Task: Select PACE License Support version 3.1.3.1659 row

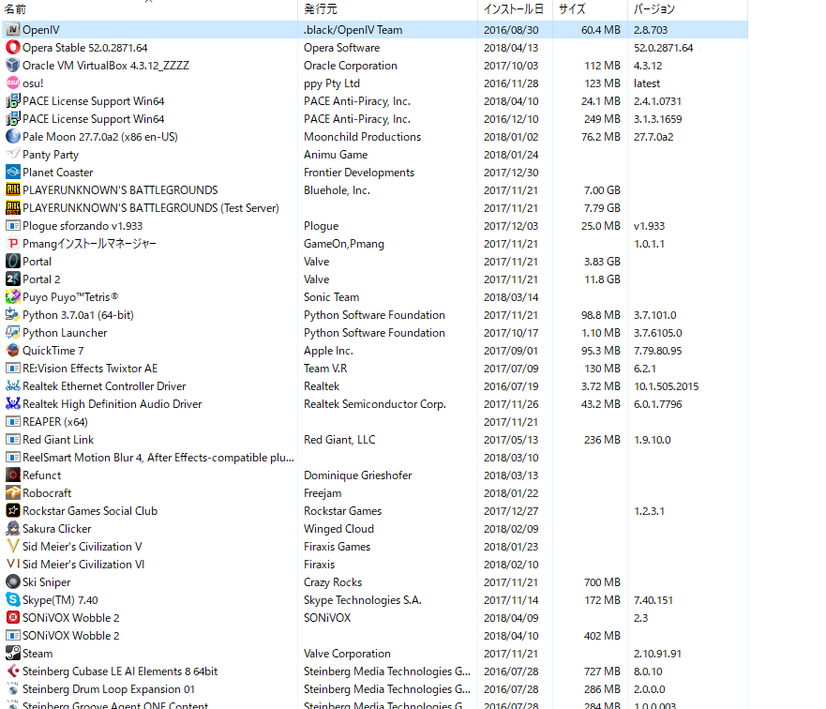Action: 375,119
